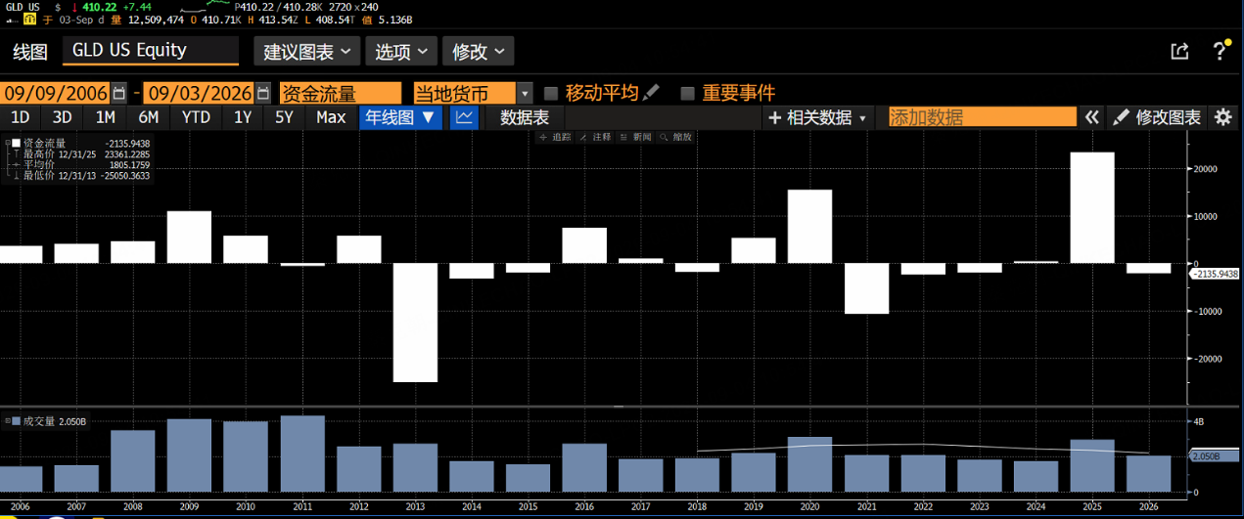Open the help question mark icon
This screenshot has height=519, width=1244.
pyautogui.click(x=1221, y=50)
